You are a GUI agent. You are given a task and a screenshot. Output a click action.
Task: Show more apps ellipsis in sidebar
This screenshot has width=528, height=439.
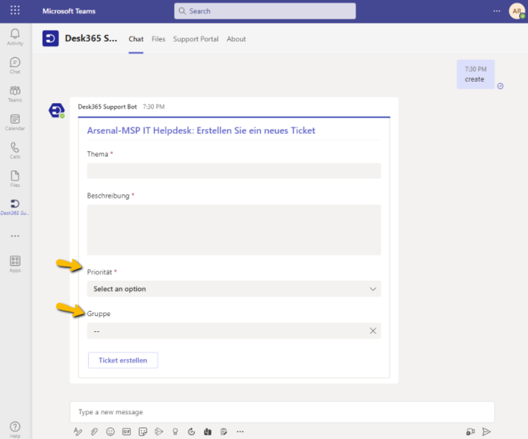pos(15,236)
